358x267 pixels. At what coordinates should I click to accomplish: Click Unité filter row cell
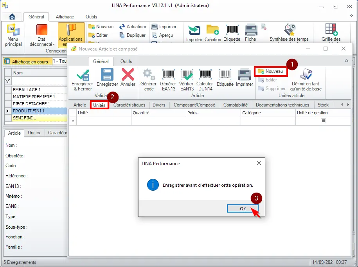(104, 121)
